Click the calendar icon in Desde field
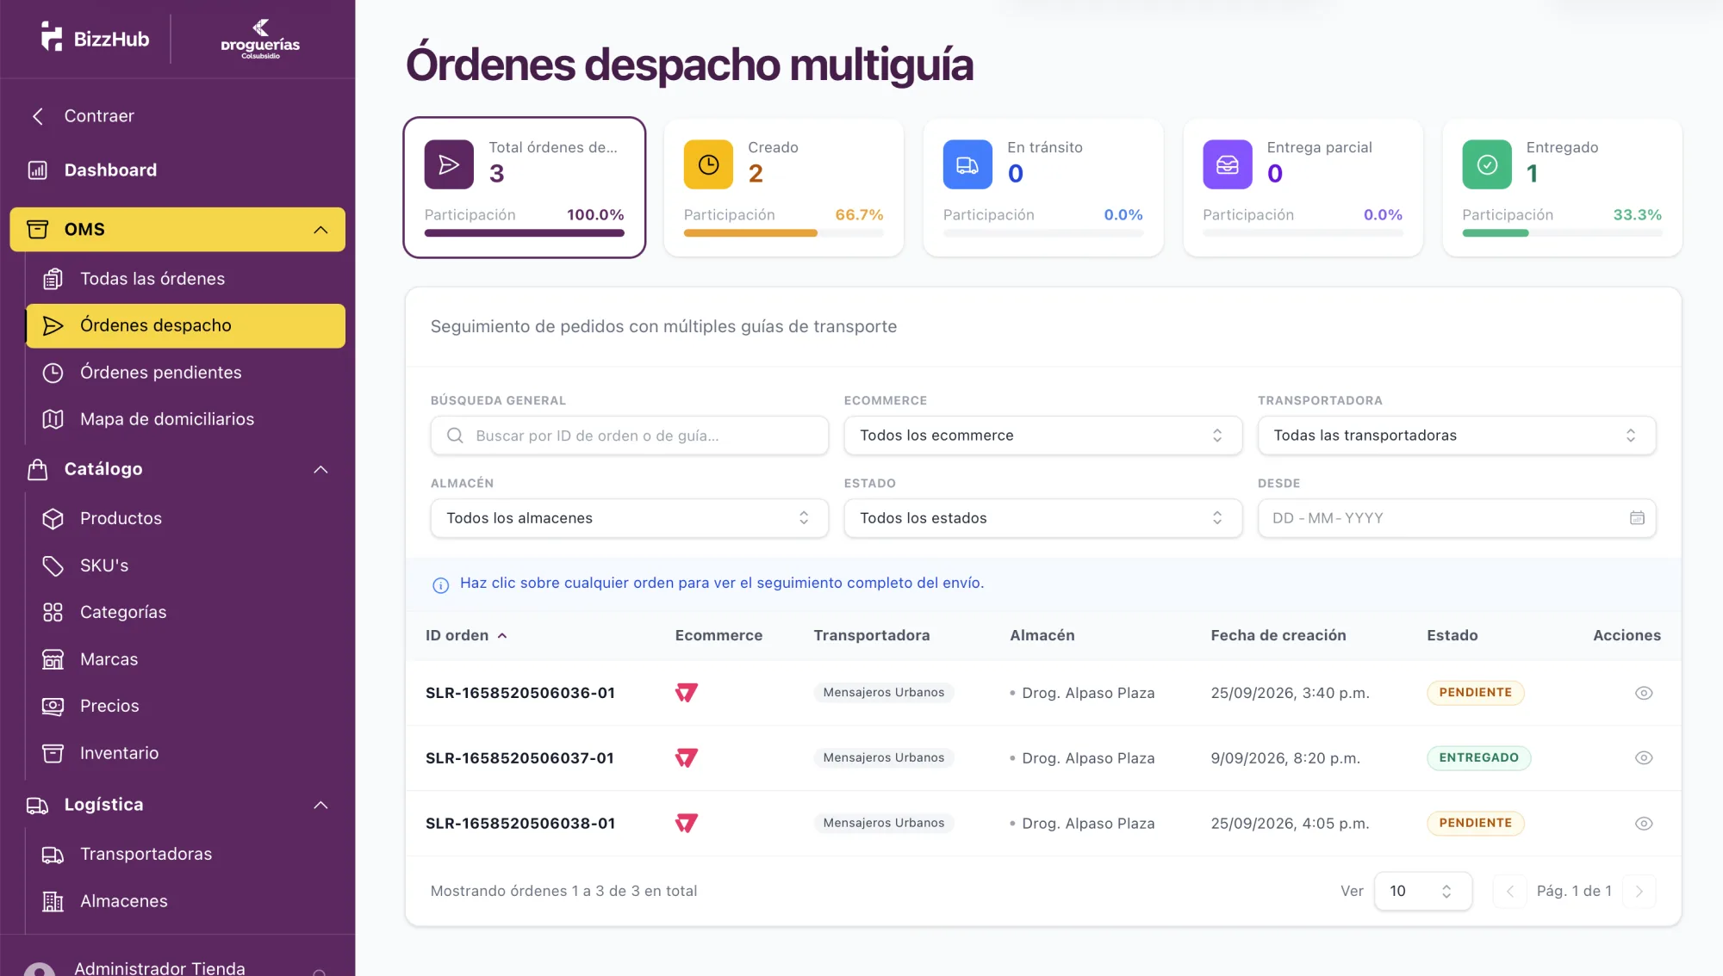Viewport: 1723px width, 976px height. point(1637,518)
